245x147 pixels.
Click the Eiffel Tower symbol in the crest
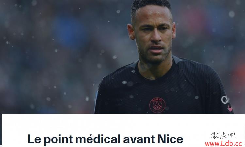(157, 106)
